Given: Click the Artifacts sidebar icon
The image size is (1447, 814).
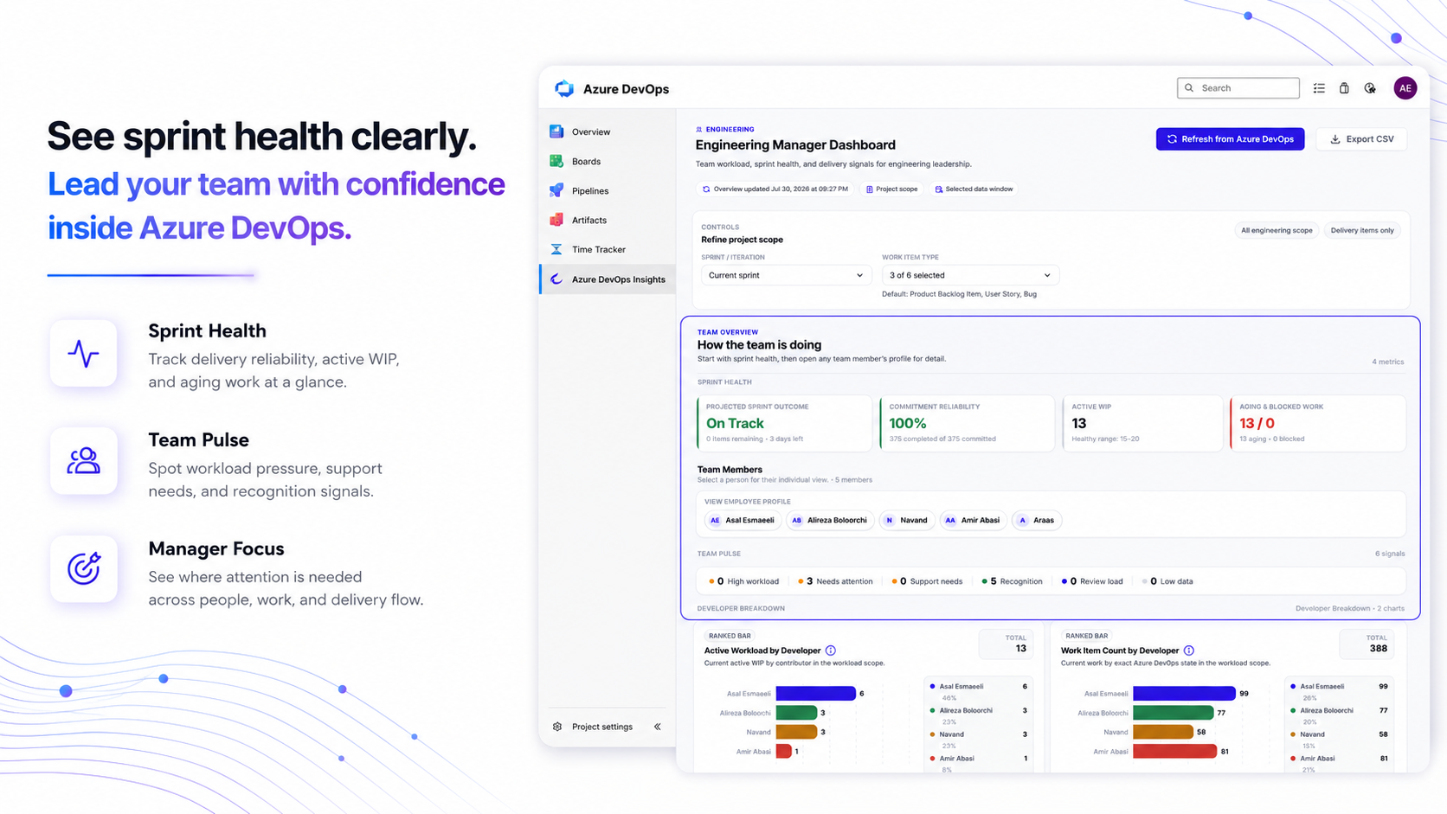Looking at the screenshot, I should tap(556, 220).
